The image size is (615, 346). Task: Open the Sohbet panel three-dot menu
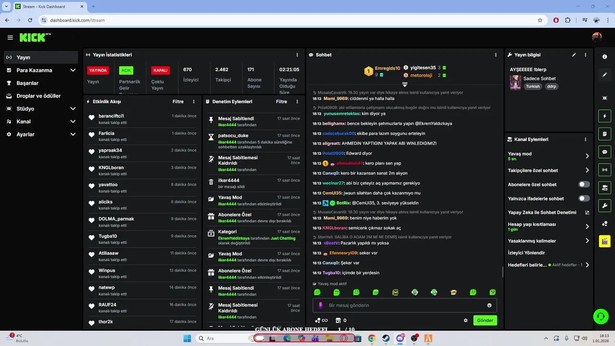click(496, 55)
